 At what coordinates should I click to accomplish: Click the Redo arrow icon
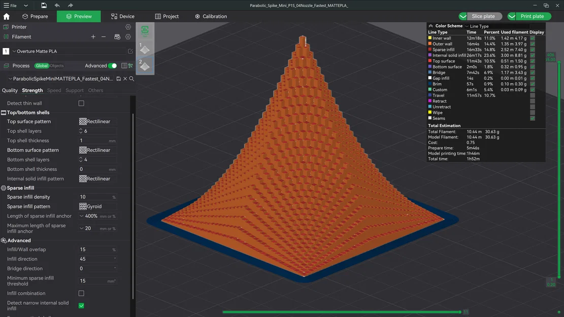[69, 6]
